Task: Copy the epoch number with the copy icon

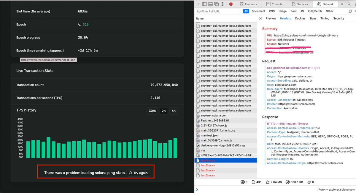Action: [x=80, y=25]
